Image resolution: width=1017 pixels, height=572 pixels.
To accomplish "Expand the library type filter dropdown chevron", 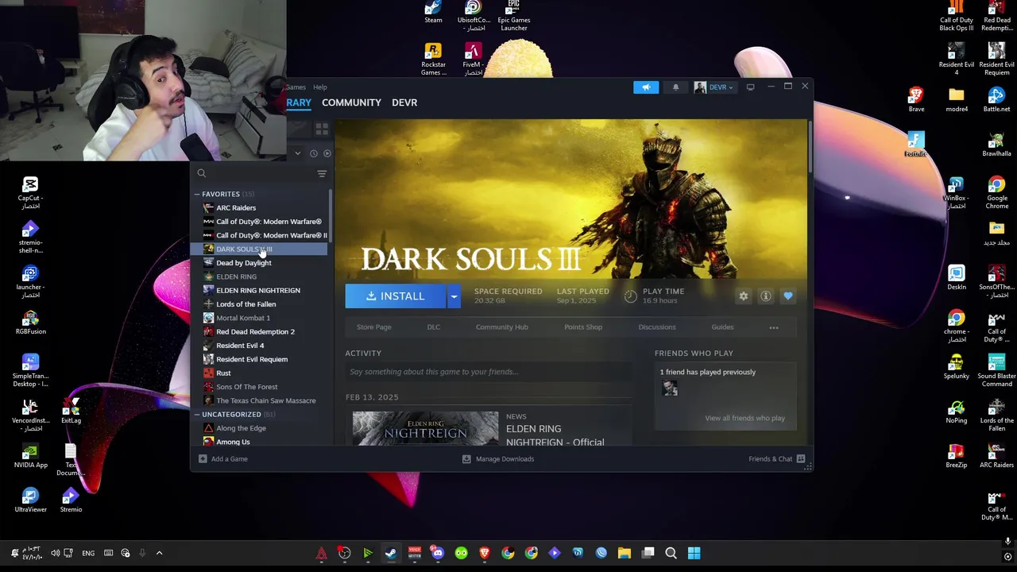I will coord(297,153).
